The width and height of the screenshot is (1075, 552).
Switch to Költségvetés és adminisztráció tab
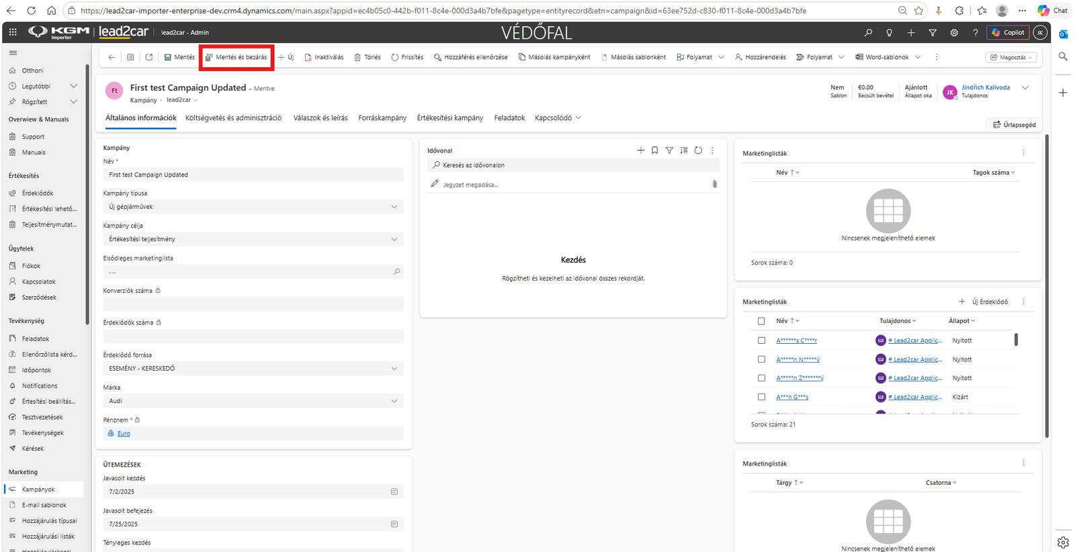[233, 118]
